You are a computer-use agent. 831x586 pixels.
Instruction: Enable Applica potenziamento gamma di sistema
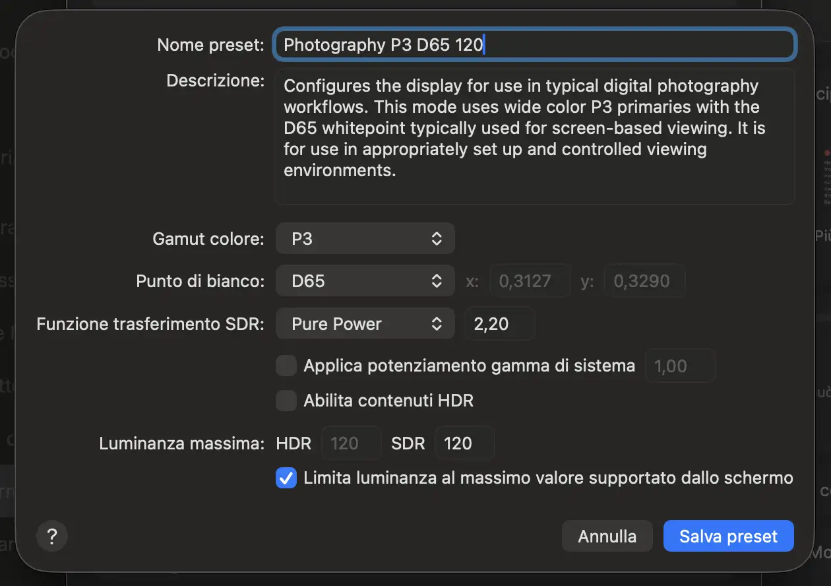tap(286, 366)
